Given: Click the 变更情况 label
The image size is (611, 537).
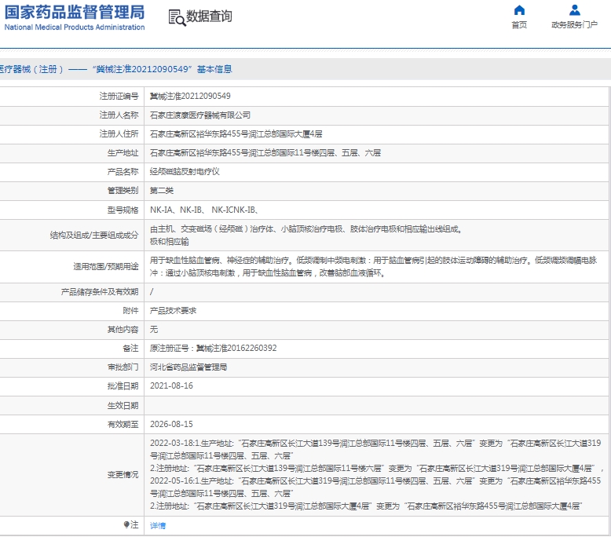Looking at the screenshot, I should point(123,475).
